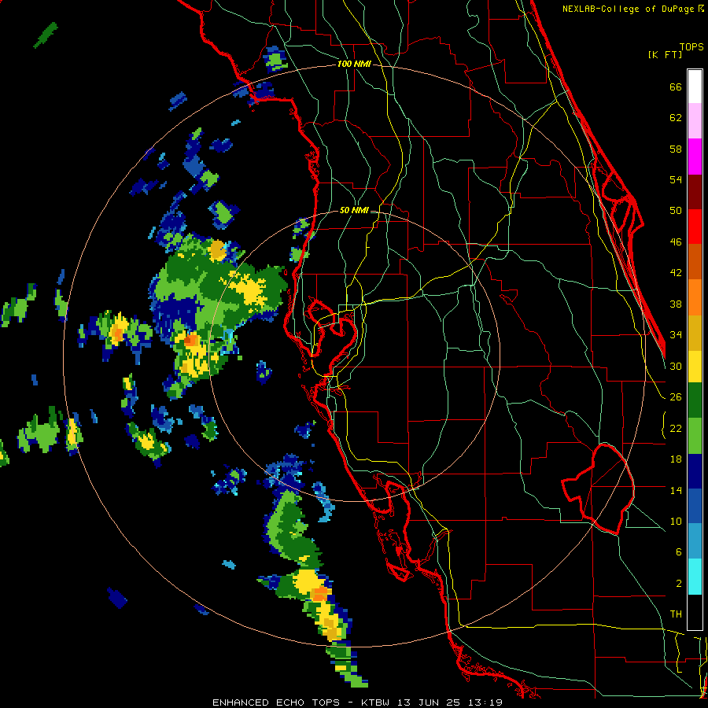Click the legend value 22
708x708 pixels.
point(676,428)
